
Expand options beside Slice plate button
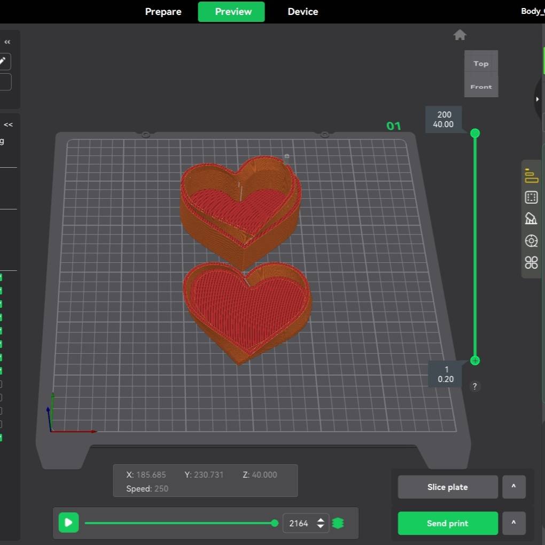click(x=513, y=487)
